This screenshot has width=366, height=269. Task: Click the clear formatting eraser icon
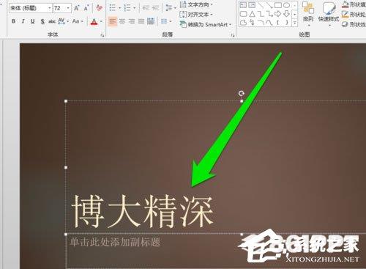[99, 8]
